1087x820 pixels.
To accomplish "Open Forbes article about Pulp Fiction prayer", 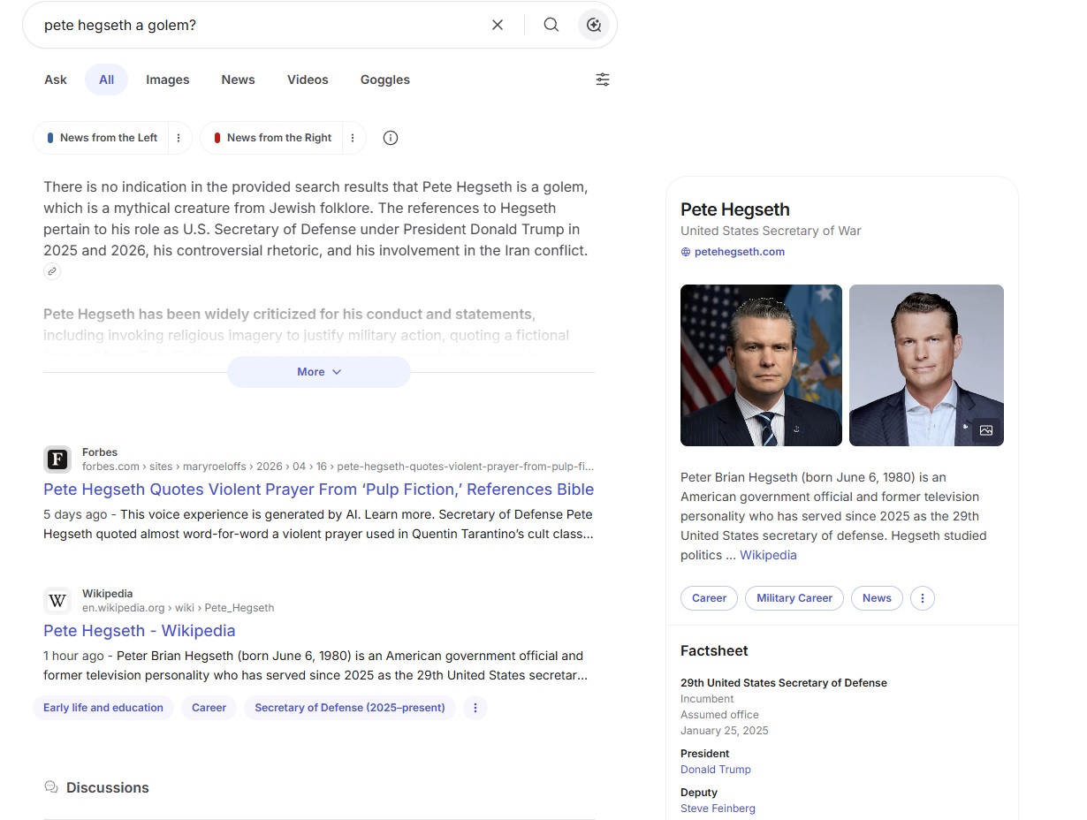I will click(318, 490).
